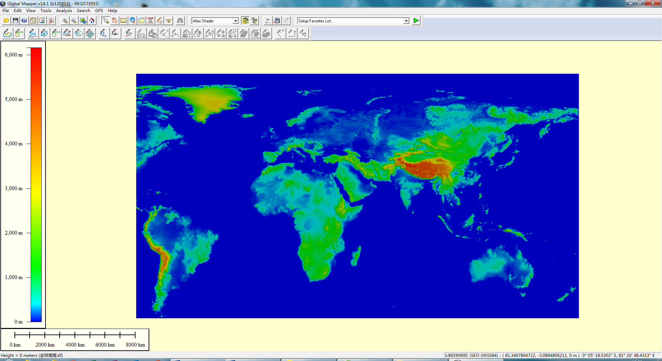Select the Feature Info tool

click(x=132, y=21)
